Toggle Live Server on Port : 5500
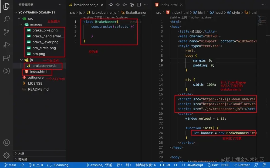270x168 pixels. click(x=218, y=165)
